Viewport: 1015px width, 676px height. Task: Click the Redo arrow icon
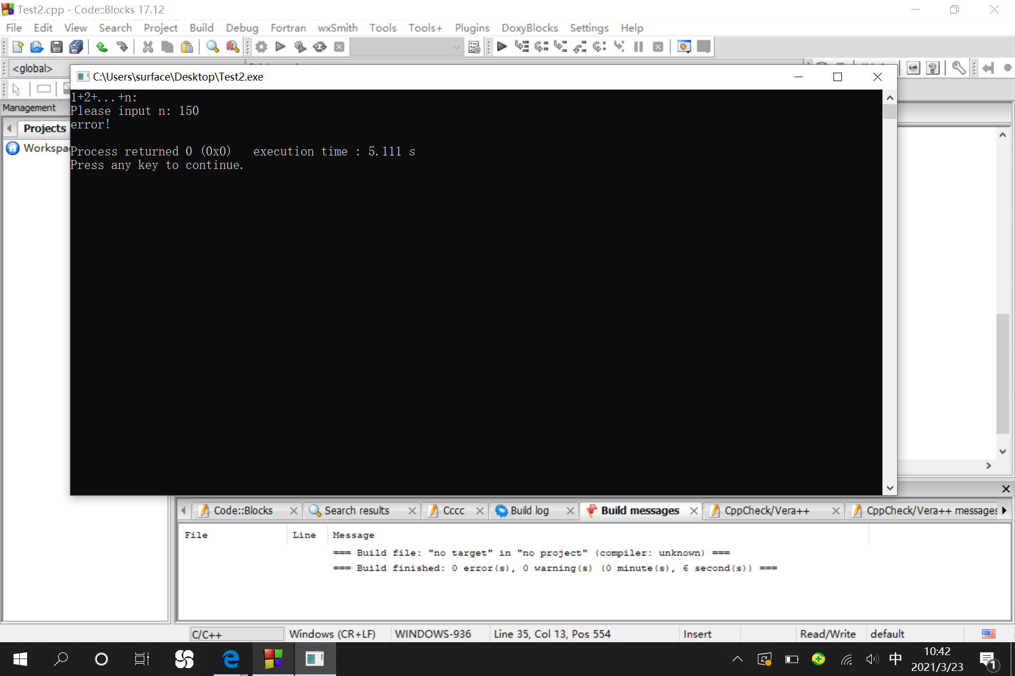click(x=122, y=47)
